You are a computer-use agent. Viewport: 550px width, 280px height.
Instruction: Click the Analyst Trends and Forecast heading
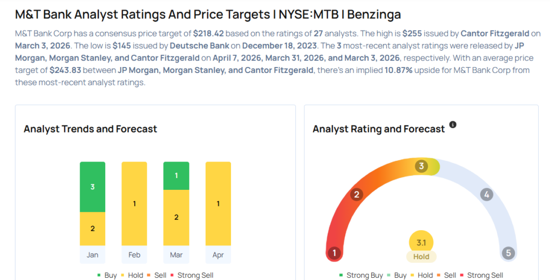90,129
